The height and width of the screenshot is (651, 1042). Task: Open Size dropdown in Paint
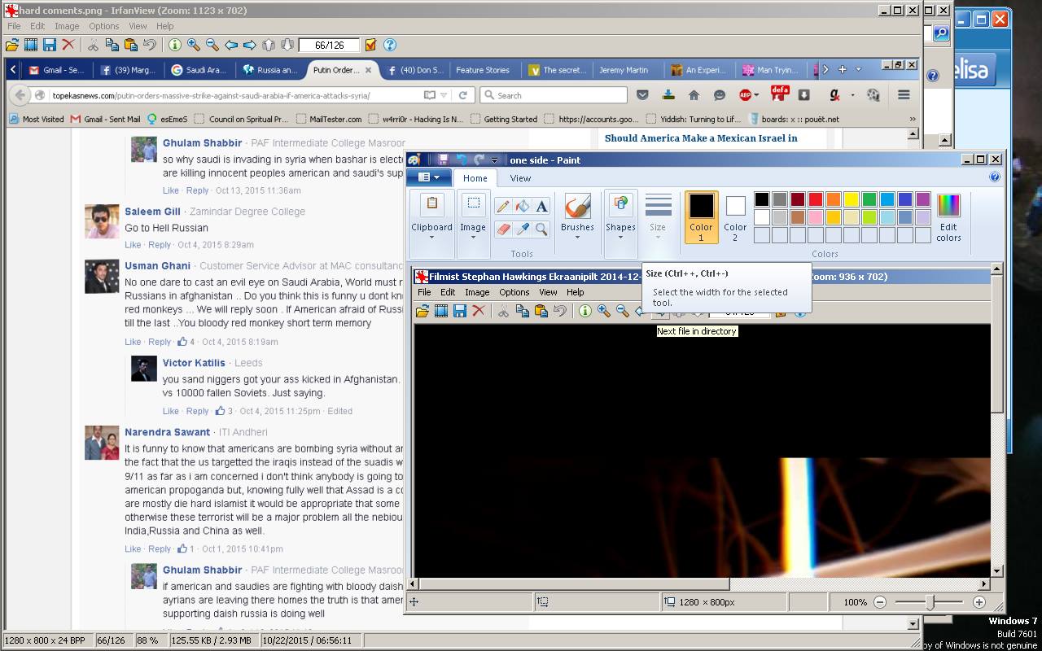click(x=658, y=217)
